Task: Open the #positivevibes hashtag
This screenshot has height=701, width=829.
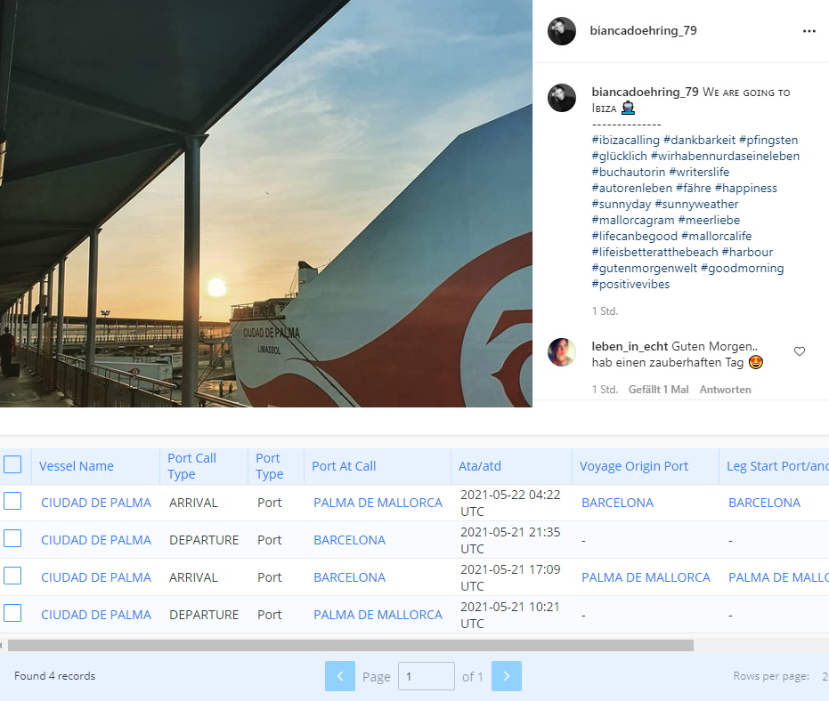Action: coord(630,284)
